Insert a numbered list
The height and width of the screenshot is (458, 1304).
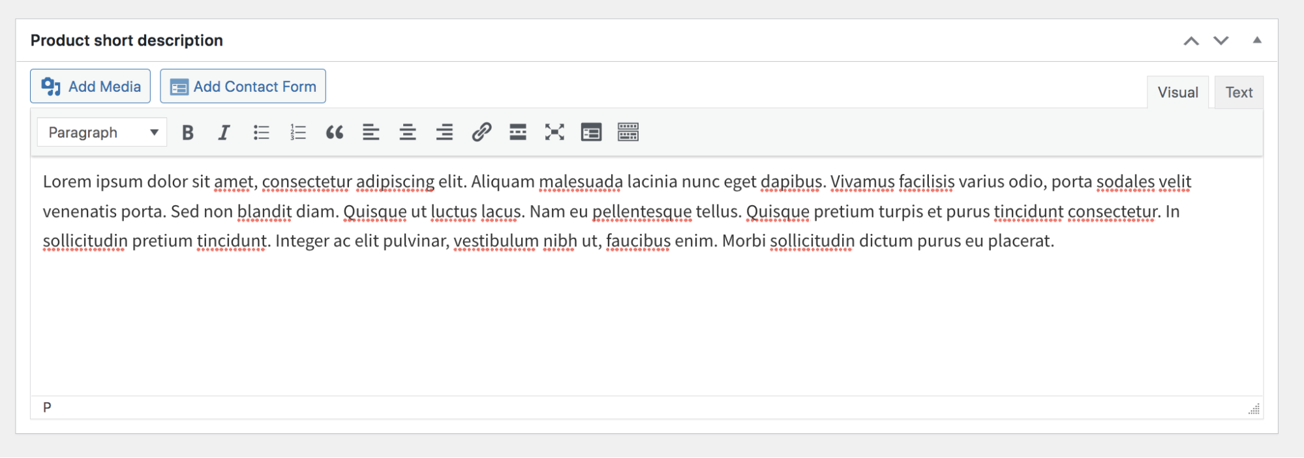[298, 133]
